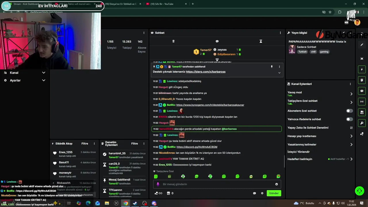The width and height of the screenshot is (368, 207).
Task: Open Steam from the taskbar
Action: [135, 203]
